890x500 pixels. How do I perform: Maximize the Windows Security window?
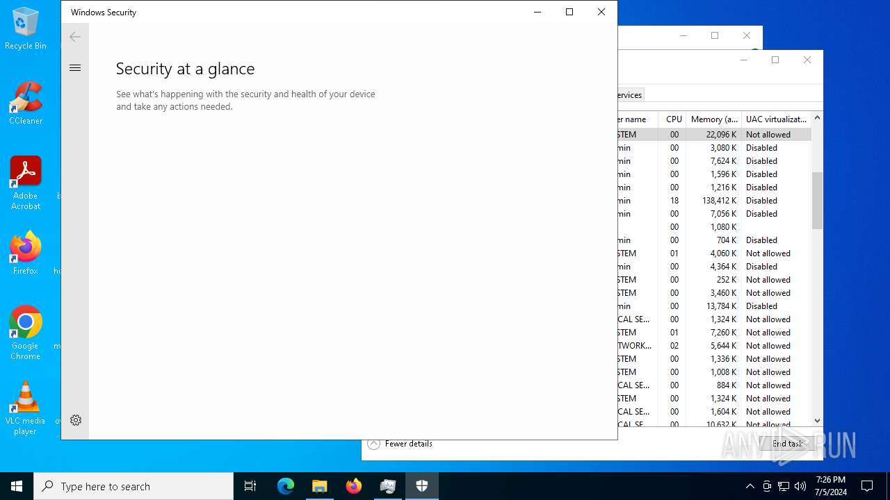coord(569,12)
